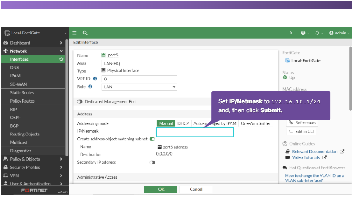The width and height of the screenshot is (354, 202).
Task: Click the Status Up green arrow icon
Action: pos(285,77)
